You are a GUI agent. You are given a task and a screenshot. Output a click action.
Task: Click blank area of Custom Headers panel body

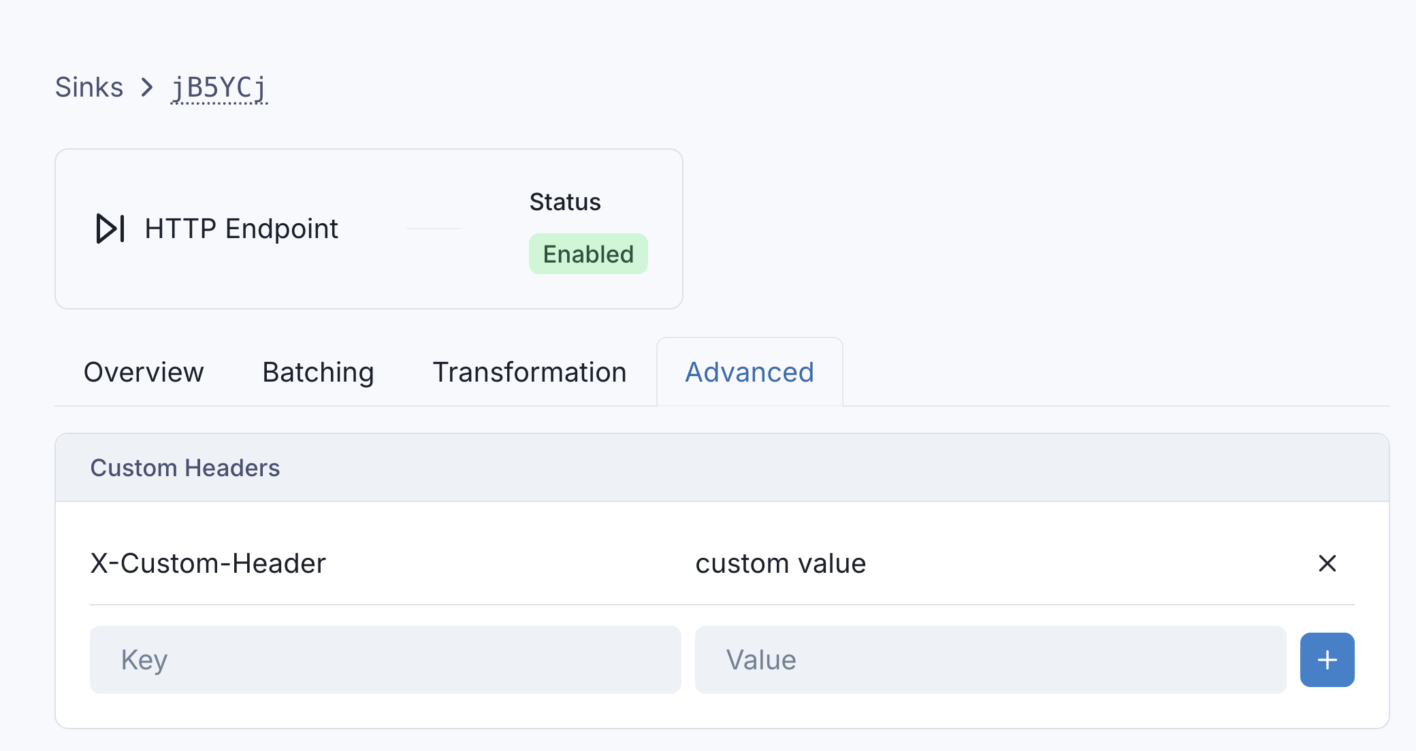pyautogui.click(x=722, y=712)
